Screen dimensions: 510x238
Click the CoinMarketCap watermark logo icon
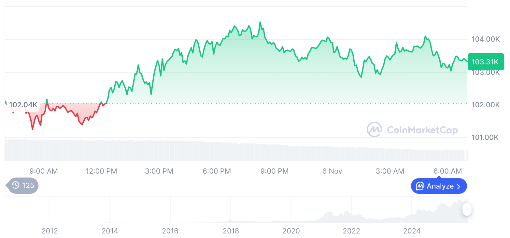(374, 130)
